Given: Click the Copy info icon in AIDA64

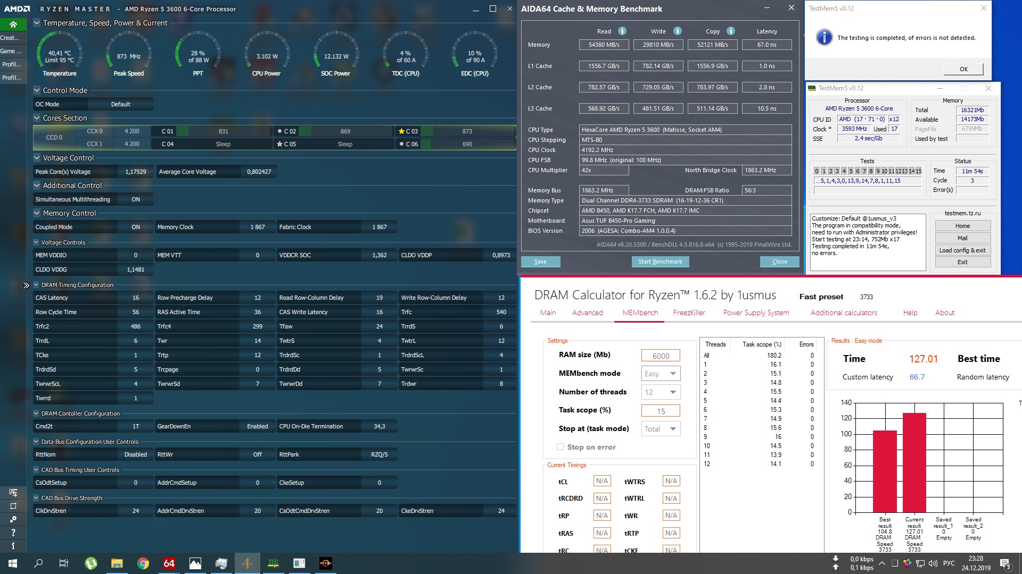Looking at the screenshot, I should pyautogui.click(x=731, y=31).
